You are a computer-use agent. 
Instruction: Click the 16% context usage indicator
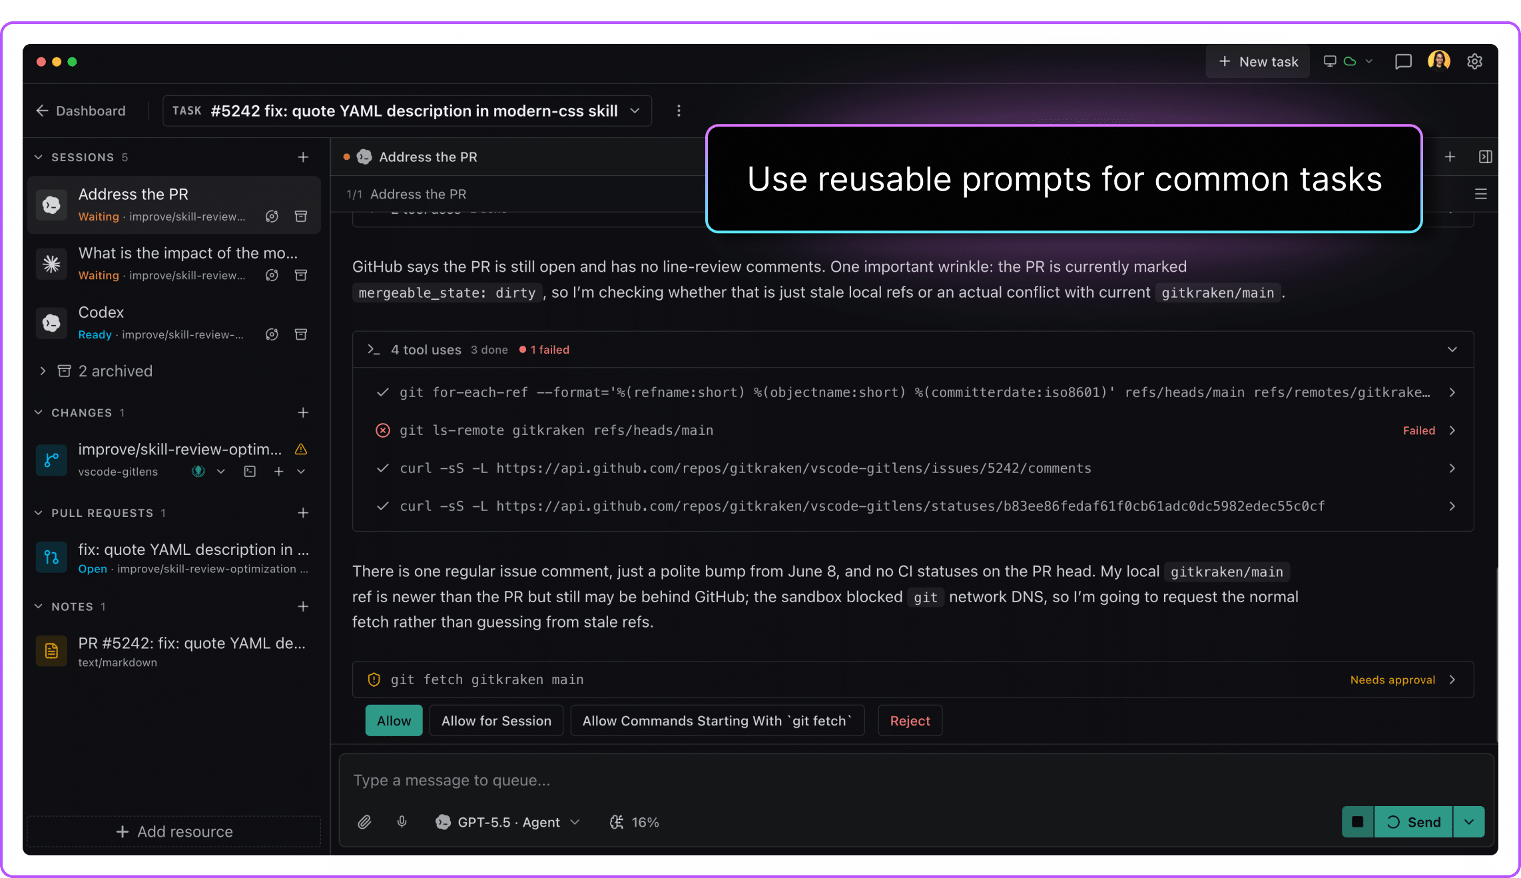coord(635,823)
